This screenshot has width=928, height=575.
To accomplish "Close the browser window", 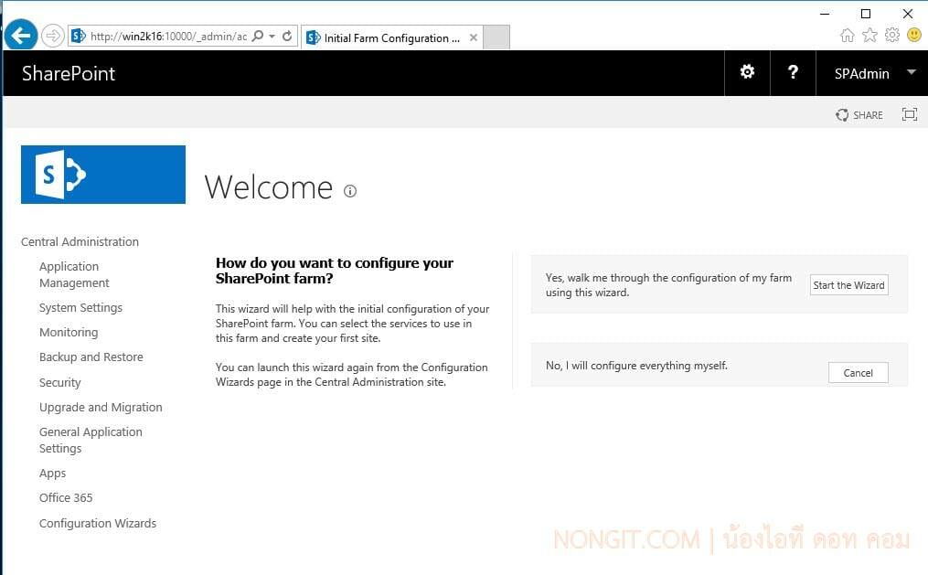I will pos(907,14).
